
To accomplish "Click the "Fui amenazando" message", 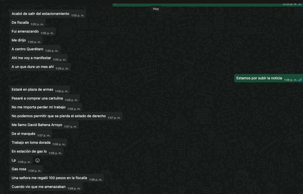I will [25, 32].
